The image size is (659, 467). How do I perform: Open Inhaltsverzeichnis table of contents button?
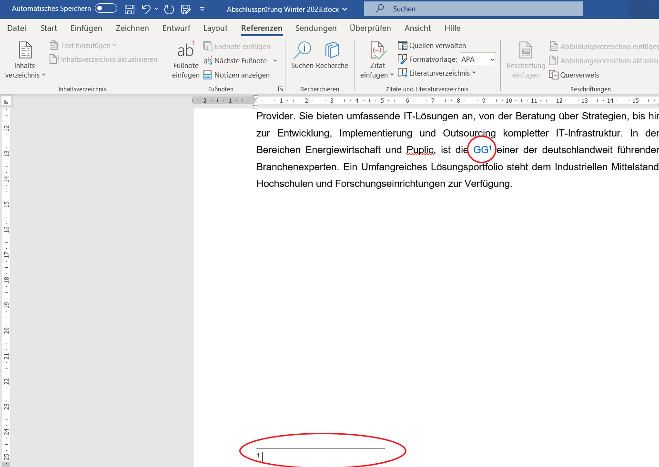(25, 60)
